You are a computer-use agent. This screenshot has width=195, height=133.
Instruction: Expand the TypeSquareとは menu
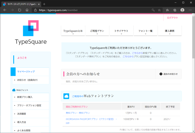click(73, 31)
